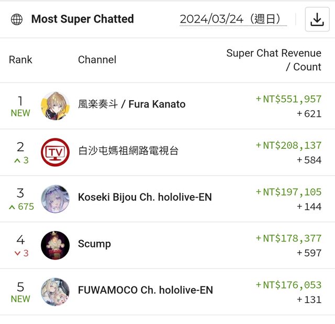Open the date picker showing 2024/03/24

(233, 19)
